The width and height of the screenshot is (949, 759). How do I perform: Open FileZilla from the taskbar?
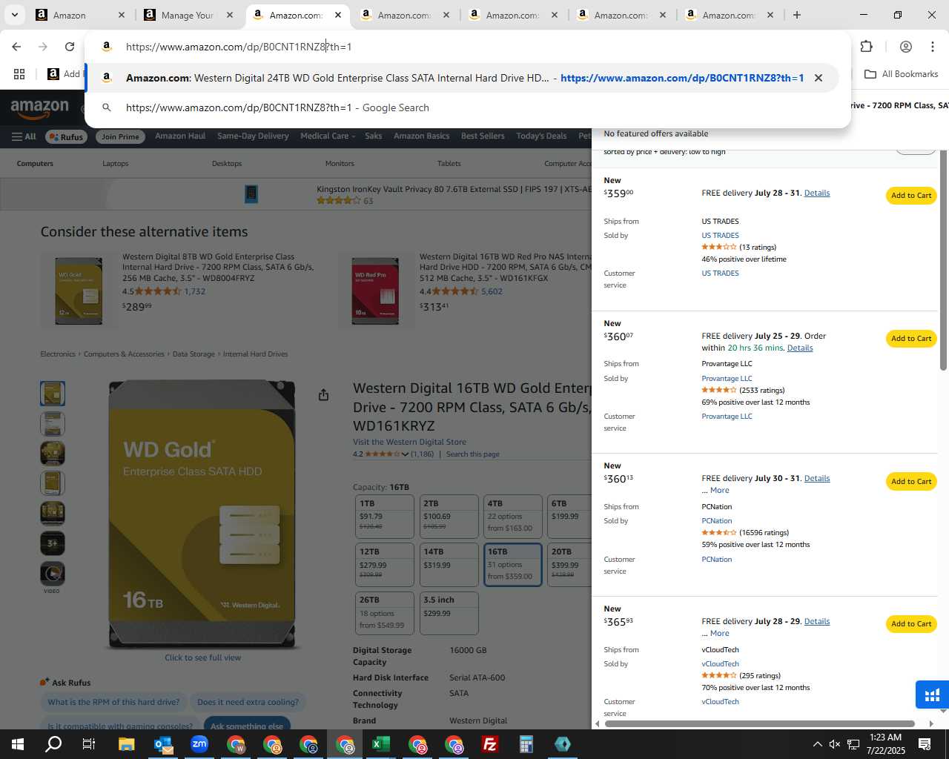(490, 744)
